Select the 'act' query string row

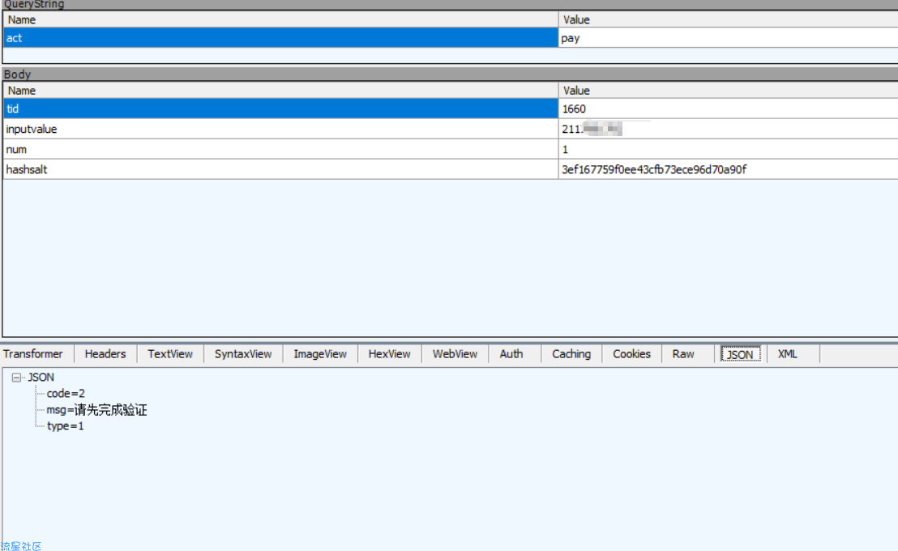(x=280, y=38)
